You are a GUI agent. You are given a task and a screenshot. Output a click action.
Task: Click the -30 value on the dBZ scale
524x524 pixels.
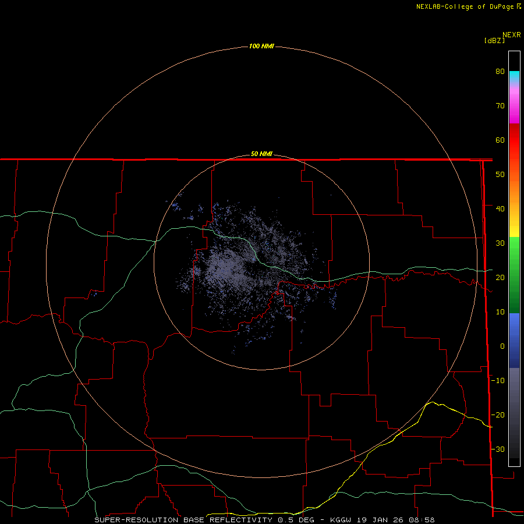498,449
